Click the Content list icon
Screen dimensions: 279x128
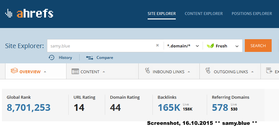[x=75, y=72]
